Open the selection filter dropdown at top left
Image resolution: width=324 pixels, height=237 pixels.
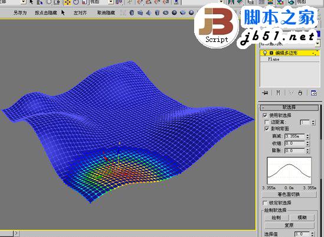pos(24,2)
